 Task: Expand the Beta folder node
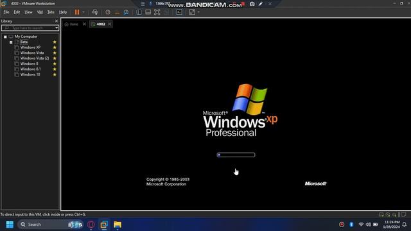pyautogui.click(x=11, y=42)
